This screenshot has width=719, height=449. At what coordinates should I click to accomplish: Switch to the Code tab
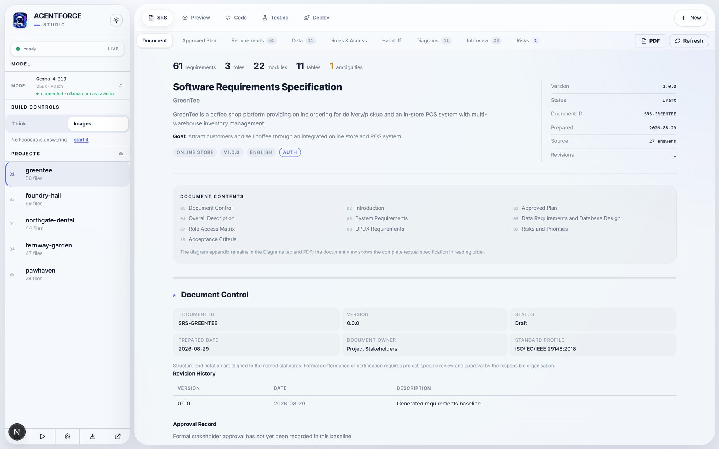236,18
